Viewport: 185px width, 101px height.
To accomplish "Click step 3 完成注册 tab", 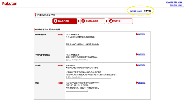I will click(x=120, y=21).
